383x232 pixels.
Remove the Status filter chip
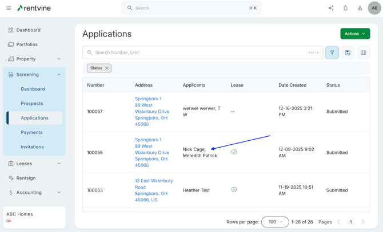pyautogui.click(x=107, y=68)
